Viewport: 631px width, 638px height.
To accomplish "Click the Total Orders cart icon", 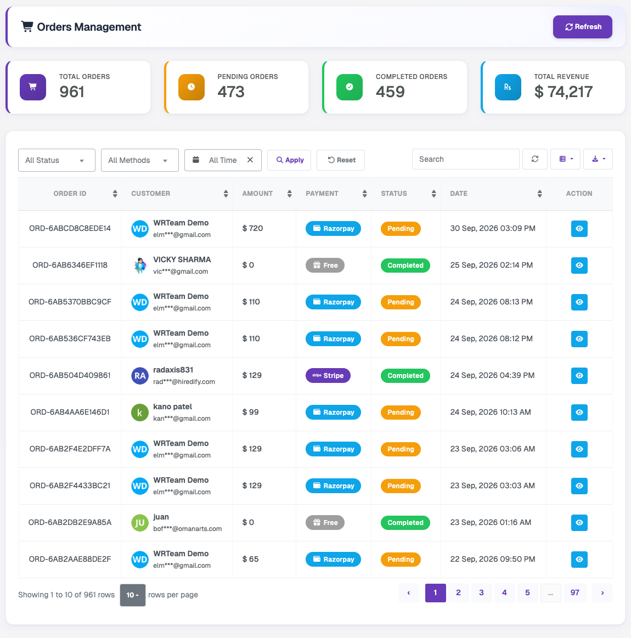I will tap(33, 87).
